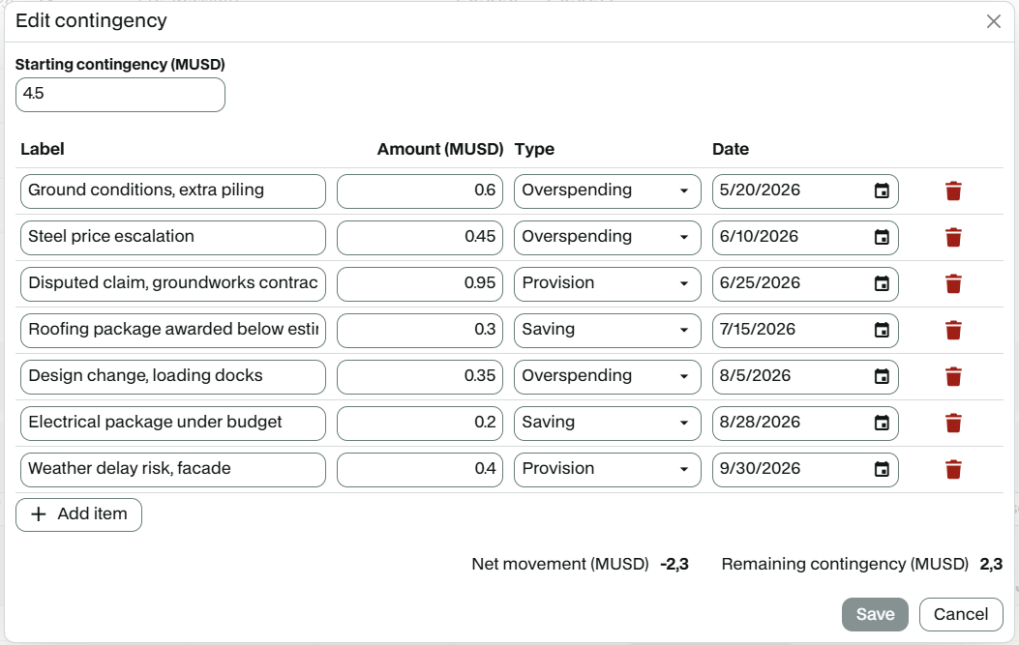The height and width of the screenshot is (645, 1019).
Task: Close the Edit contingency dialog
Action: coord(993,21)
